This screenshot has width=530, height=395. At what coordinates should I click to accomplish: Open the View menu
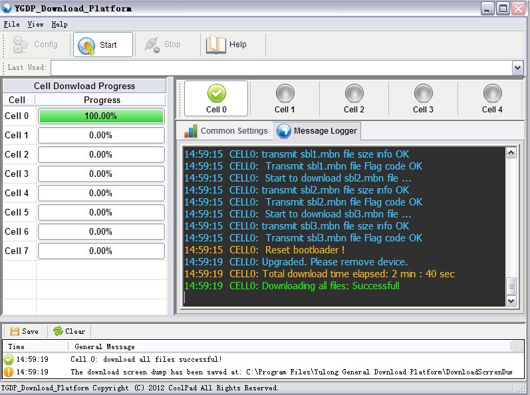pos(35,24)
